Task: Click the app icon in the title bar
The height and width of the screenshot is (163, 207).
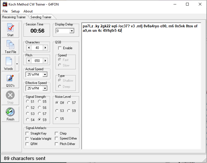Action: (5, 4)
